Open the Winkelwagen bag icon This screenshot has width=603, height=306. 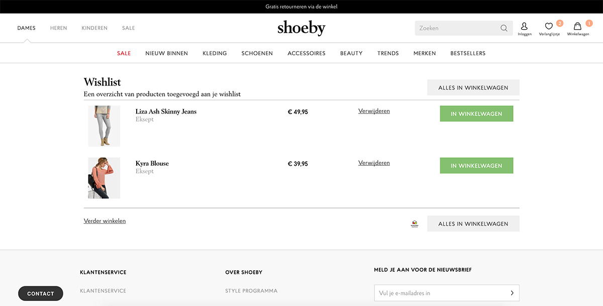pos(578,26)
